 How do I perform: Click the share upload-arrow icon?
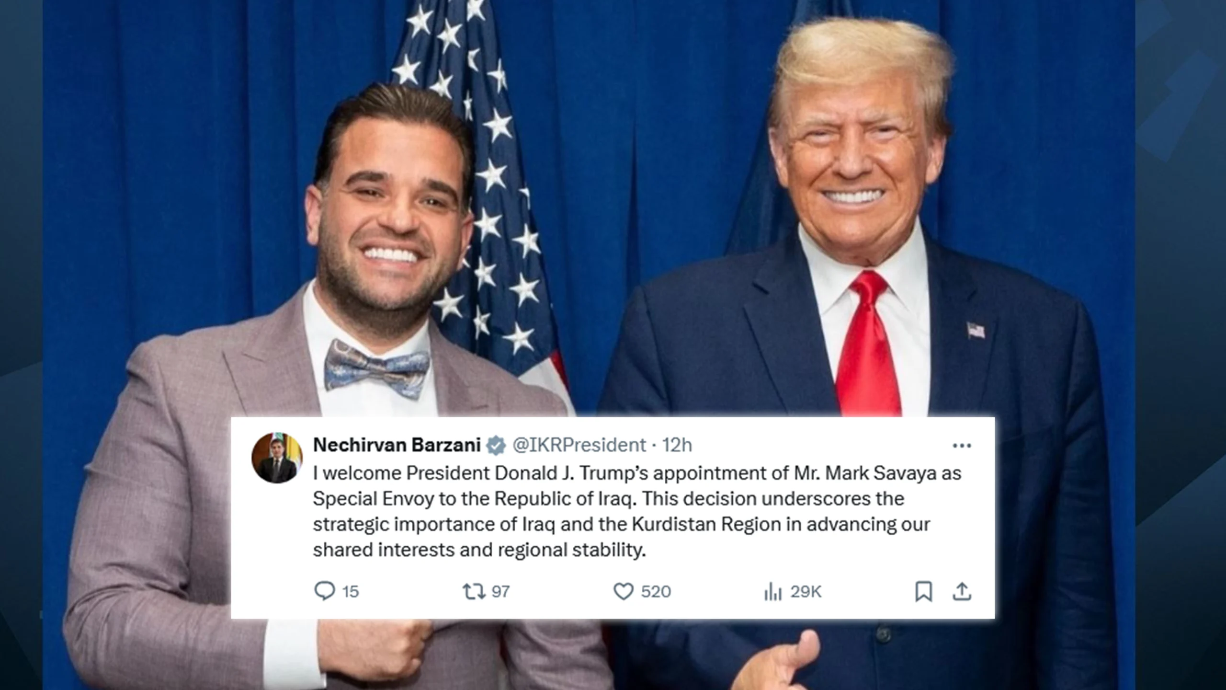962,591
